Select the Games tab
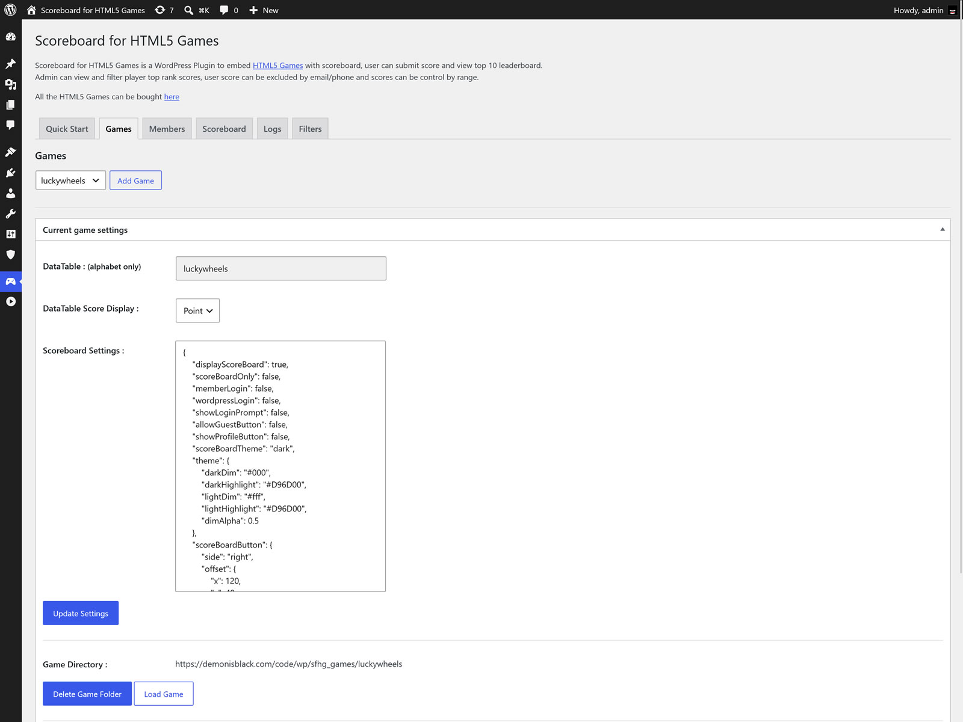This screenshot has height=722, width=963. [119, 129]
